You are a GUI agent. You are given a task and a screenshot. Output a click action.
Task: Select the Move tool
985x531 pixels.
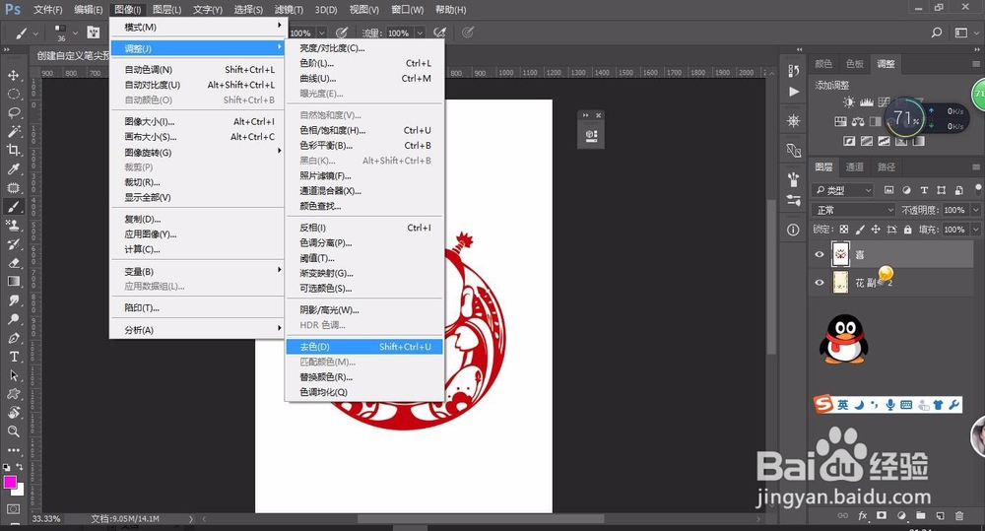coord(13,76)
